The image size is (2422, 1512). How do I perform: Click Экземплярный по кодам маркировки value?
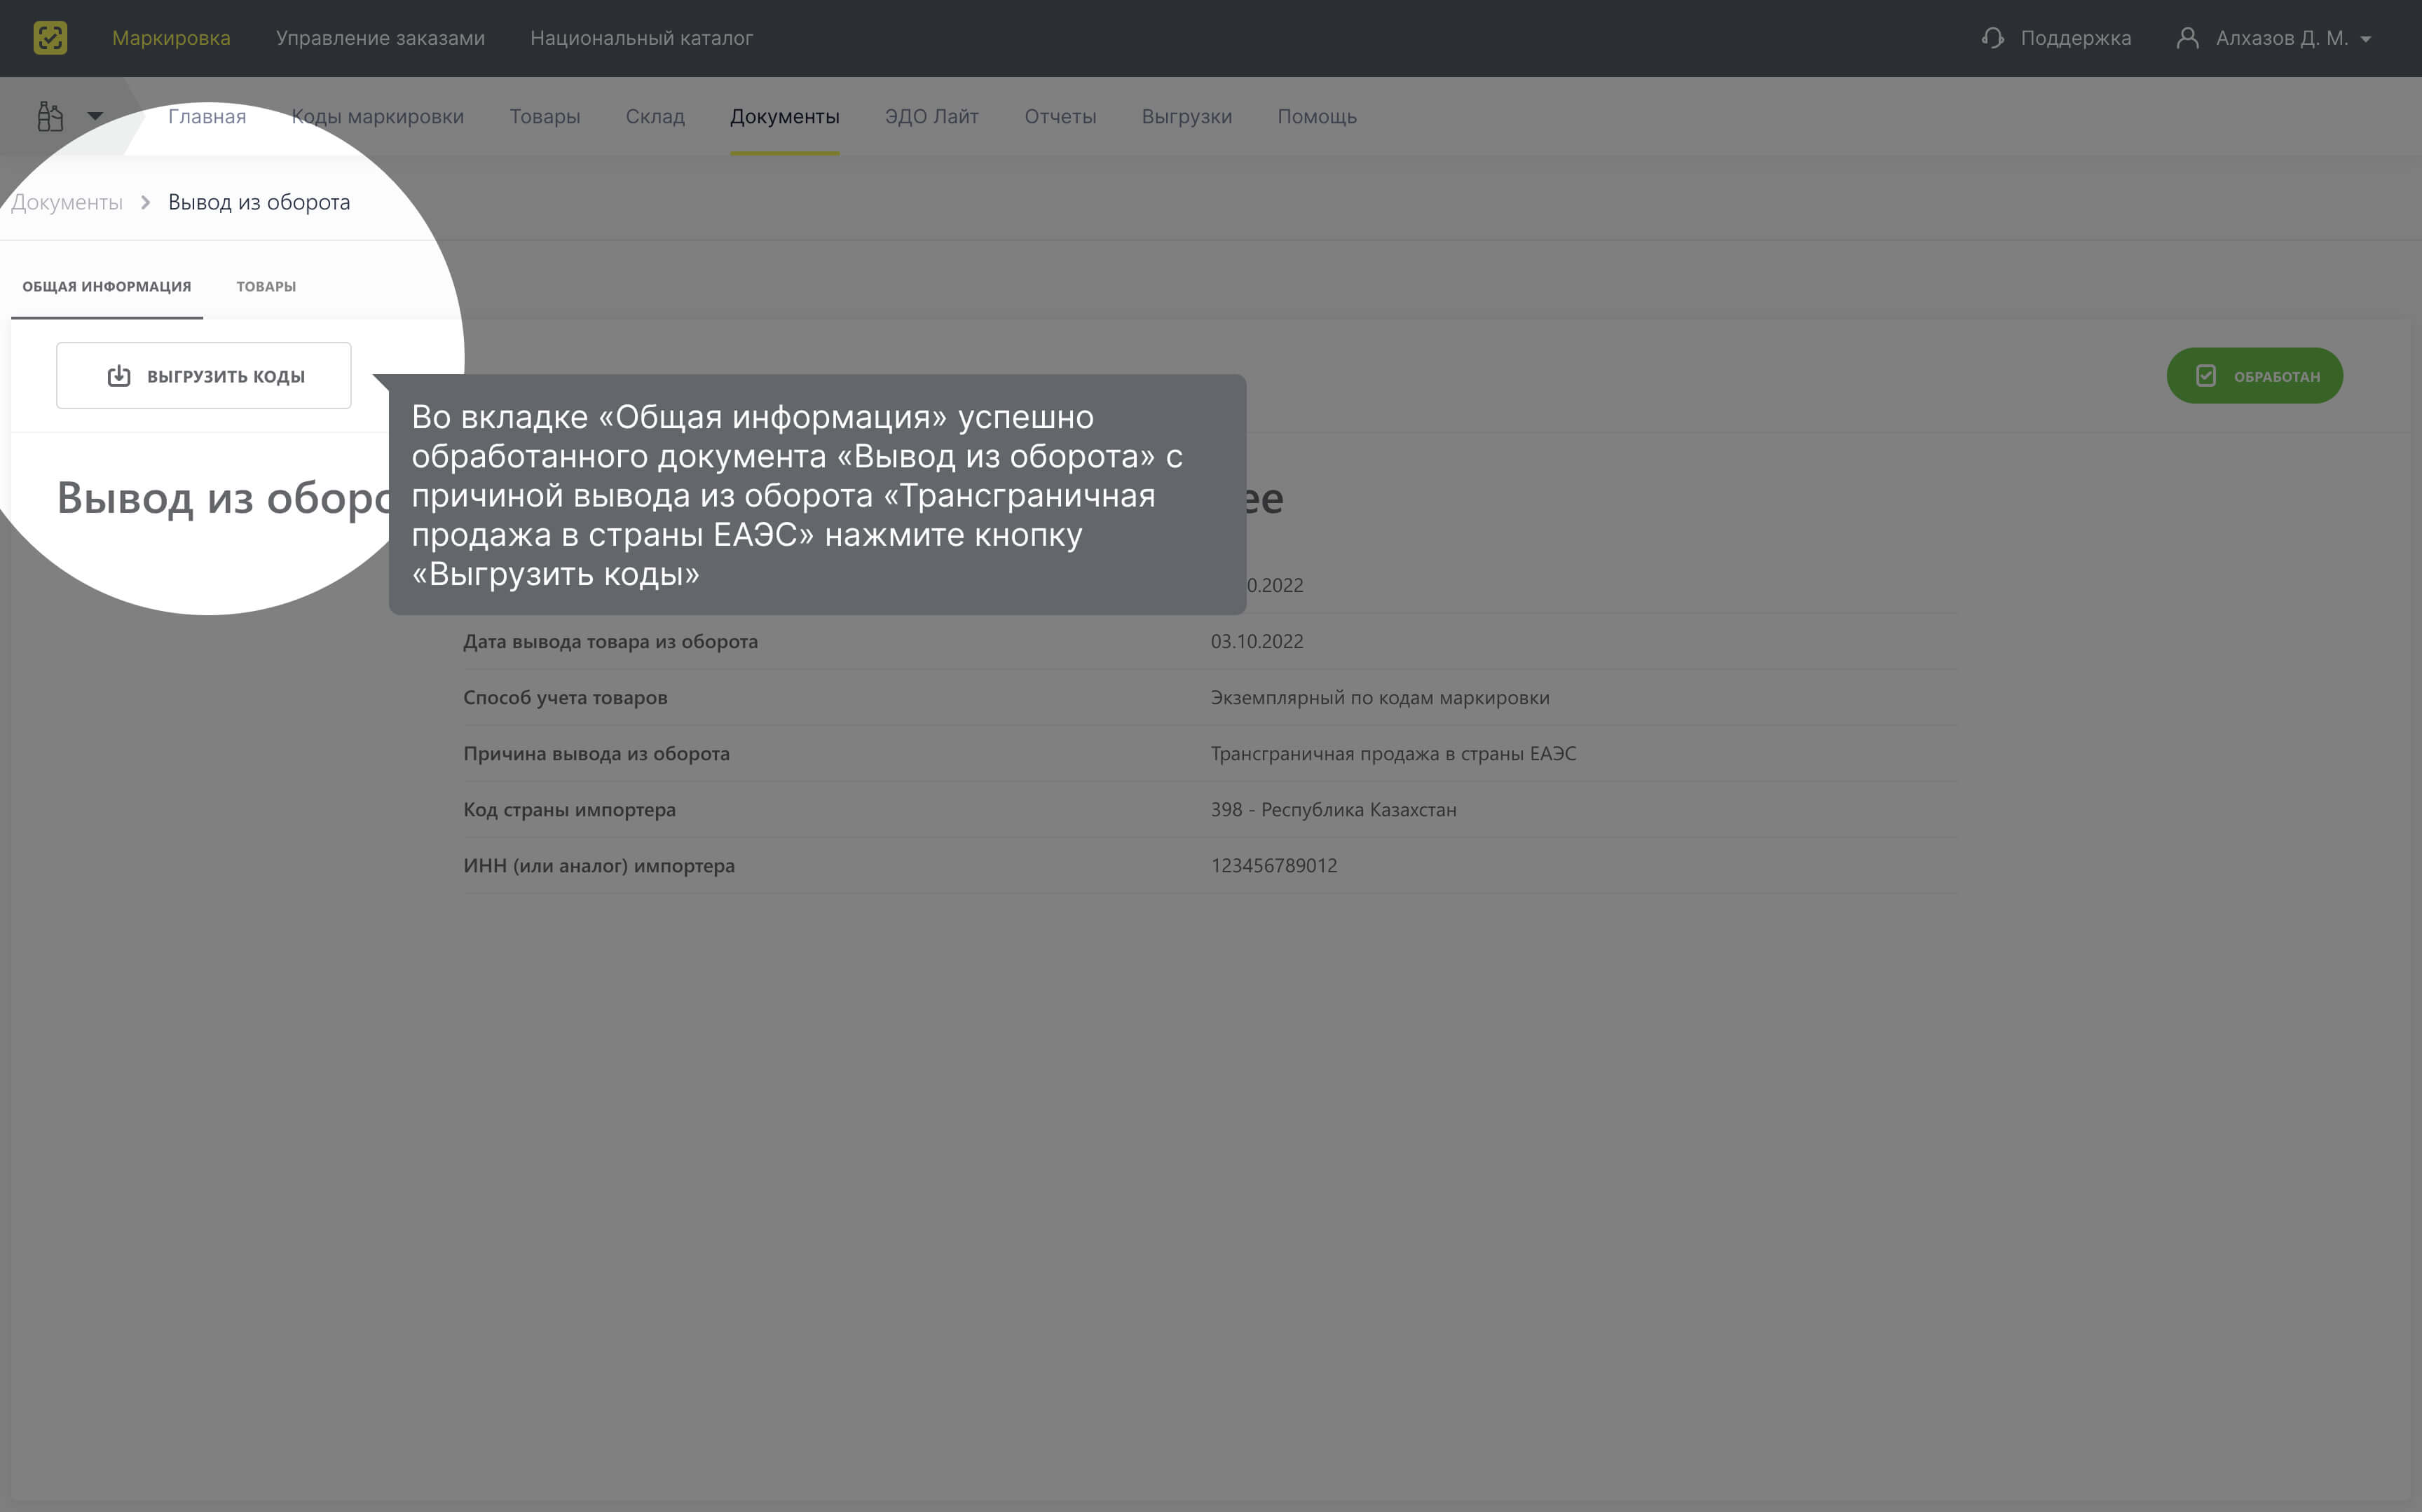[x=1380, y=698]
